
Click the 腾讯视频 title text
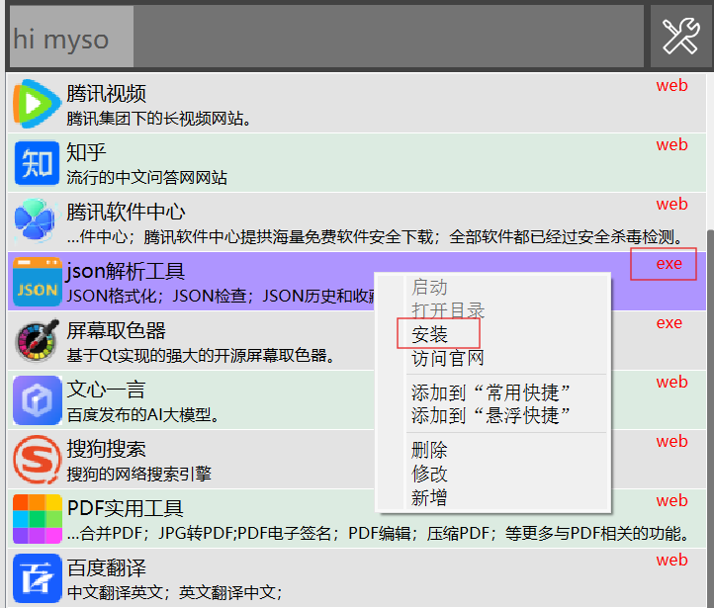[x=107, y=94]
